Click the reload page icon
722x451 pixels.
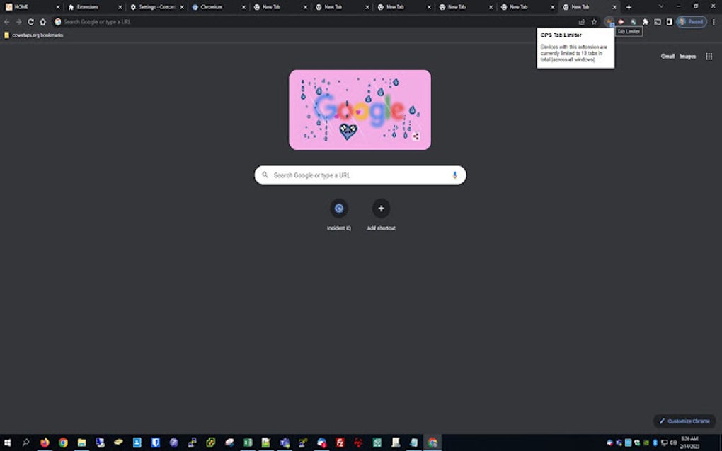[x=30, y=21]
